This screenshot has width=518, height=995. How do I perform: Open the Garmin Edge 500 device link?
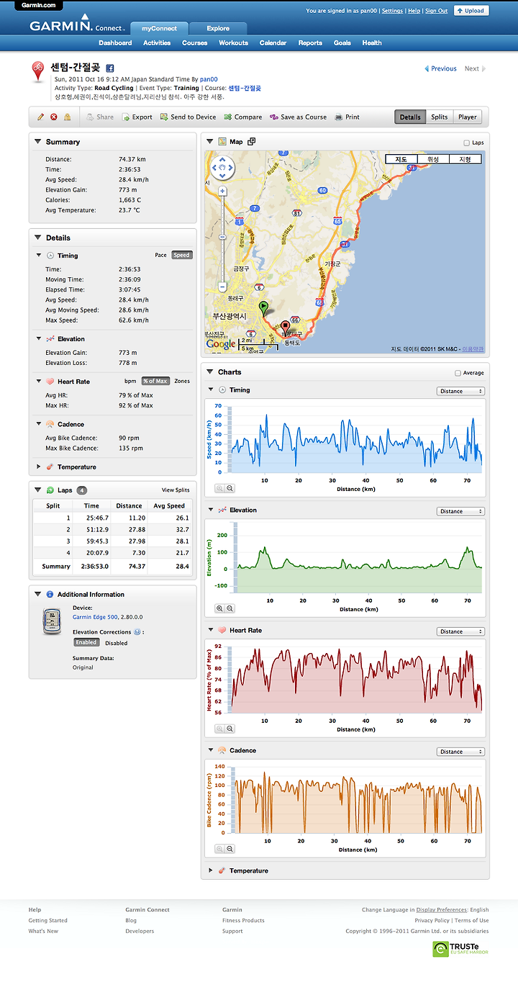tap(95, 617)
